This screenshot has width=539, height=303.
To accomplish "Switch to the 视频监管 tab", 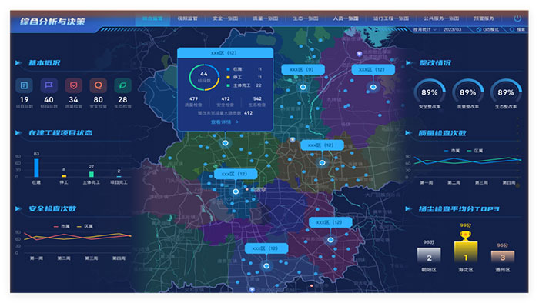I will (x=188, y=18).
